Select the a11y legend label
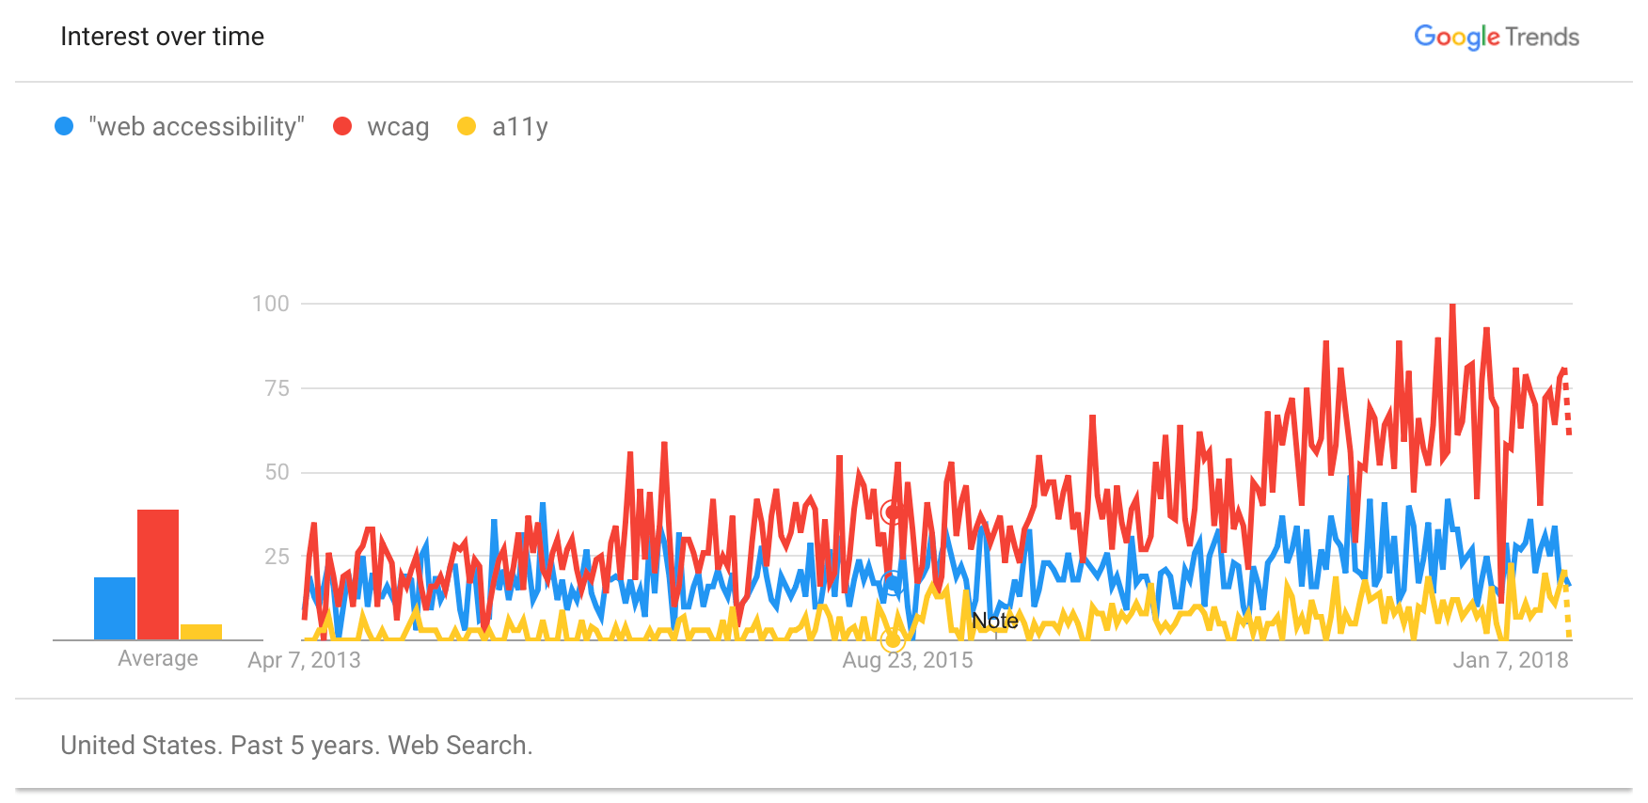 coord(519,126)
